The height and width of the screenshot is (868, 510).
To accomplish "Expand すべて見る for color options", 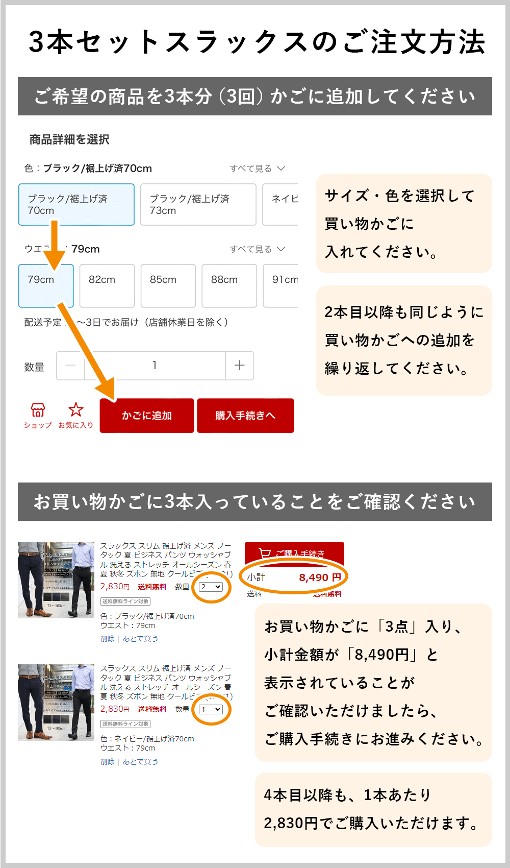I will pyautogui.click(x=257, y=168).
